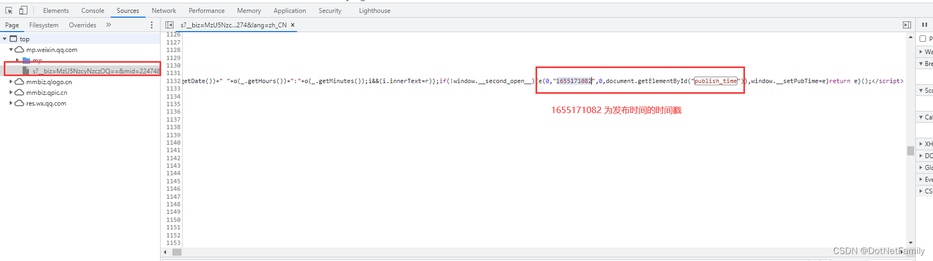Click the vertical scrollbar thumb in editor
Viewport: 933px width, 261px height.
coord(910,151)
